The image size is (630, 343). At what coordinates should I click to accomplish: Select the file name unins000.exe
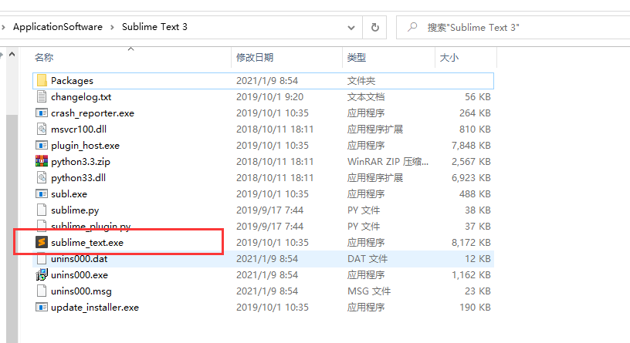(x=80, y=275)
